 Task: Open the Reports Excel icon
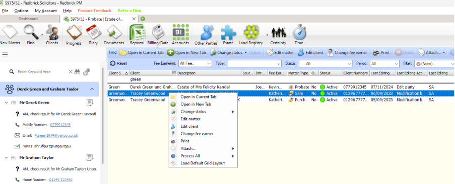[137, 35]
